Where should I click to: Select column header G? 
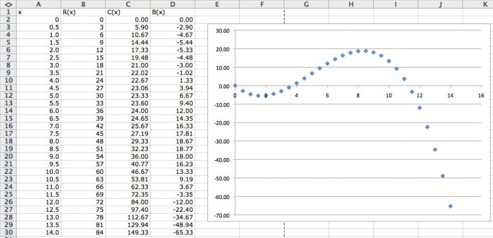click(307, 4)
